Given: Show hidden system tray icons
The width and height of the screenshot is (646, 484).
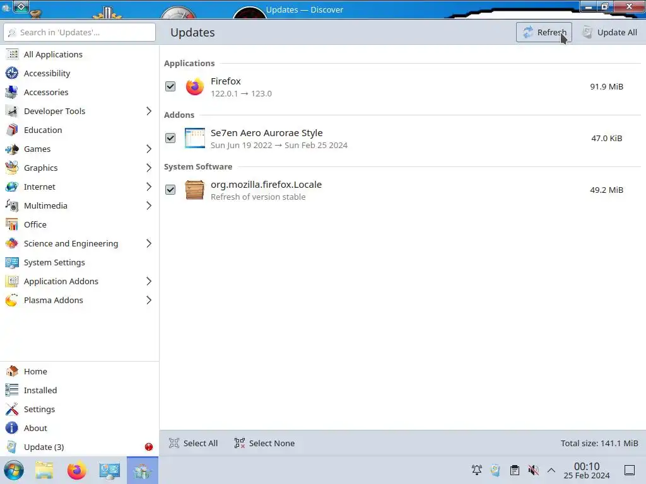Looking at the screenshot, I should coord(551,470).
